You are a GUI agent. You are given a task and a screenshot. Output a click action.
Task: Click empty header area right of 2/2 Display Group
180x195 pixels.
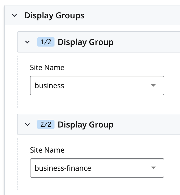pyautogui.click(x=147, y=124)
